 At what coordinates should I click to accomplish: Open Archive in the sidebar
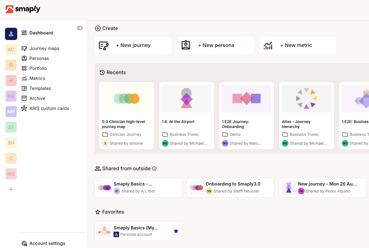coord(37,98)
